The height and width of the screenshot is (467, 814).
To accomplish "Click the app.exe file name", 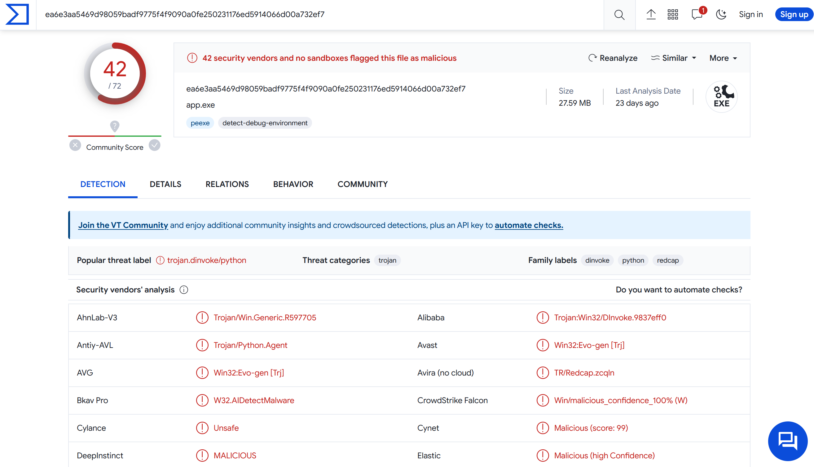I will pyautogui.click(x=200, y=105).
